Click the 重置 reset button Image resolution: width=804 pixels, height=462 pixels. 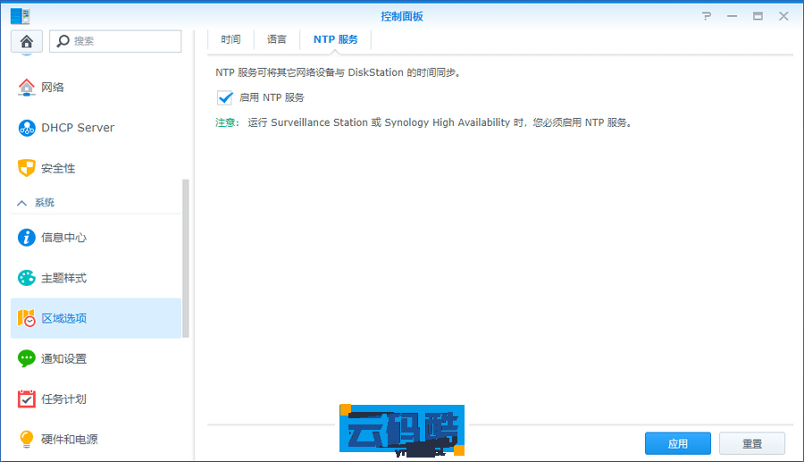click(751, 443)
